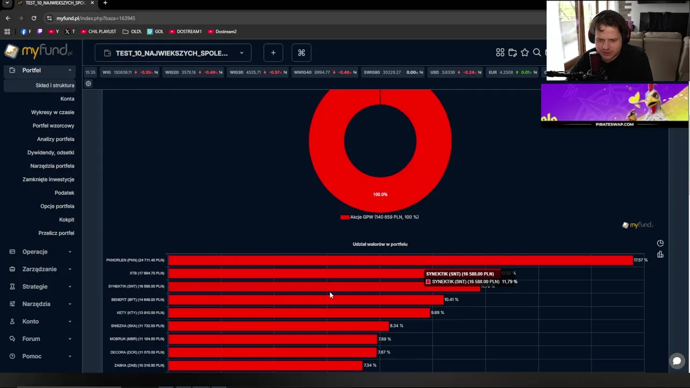Viewport: 690px width, 388px height.
Task: Expand the Konto menu section
Action: tap(41, 322)
